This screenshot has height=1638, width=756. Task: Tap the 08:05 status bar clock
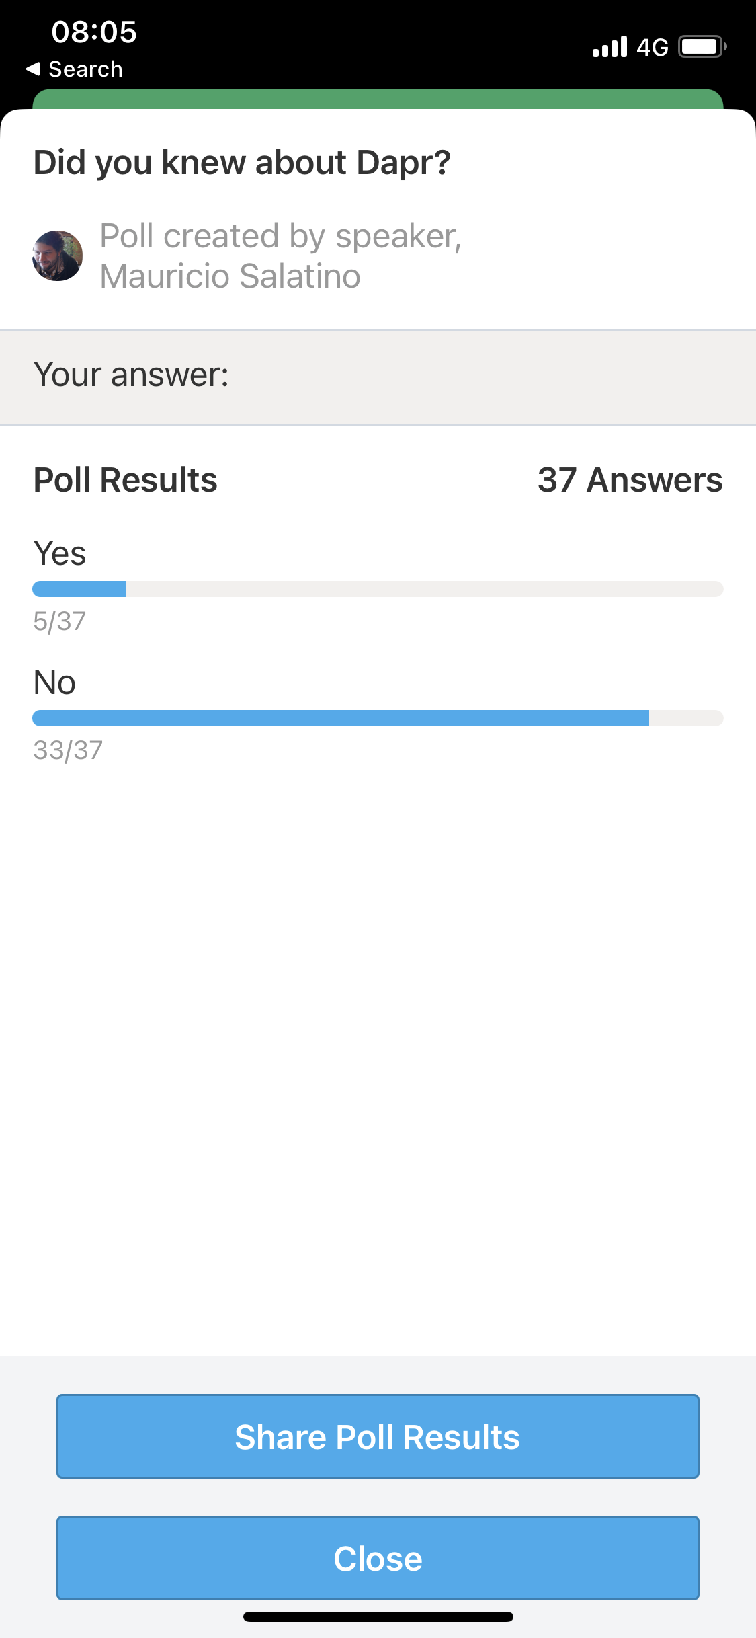(94, 32)
